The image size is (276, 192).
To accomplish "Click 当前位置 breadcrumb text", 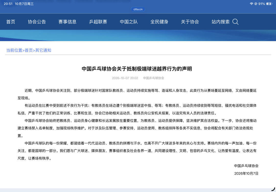I will point(14,50).
